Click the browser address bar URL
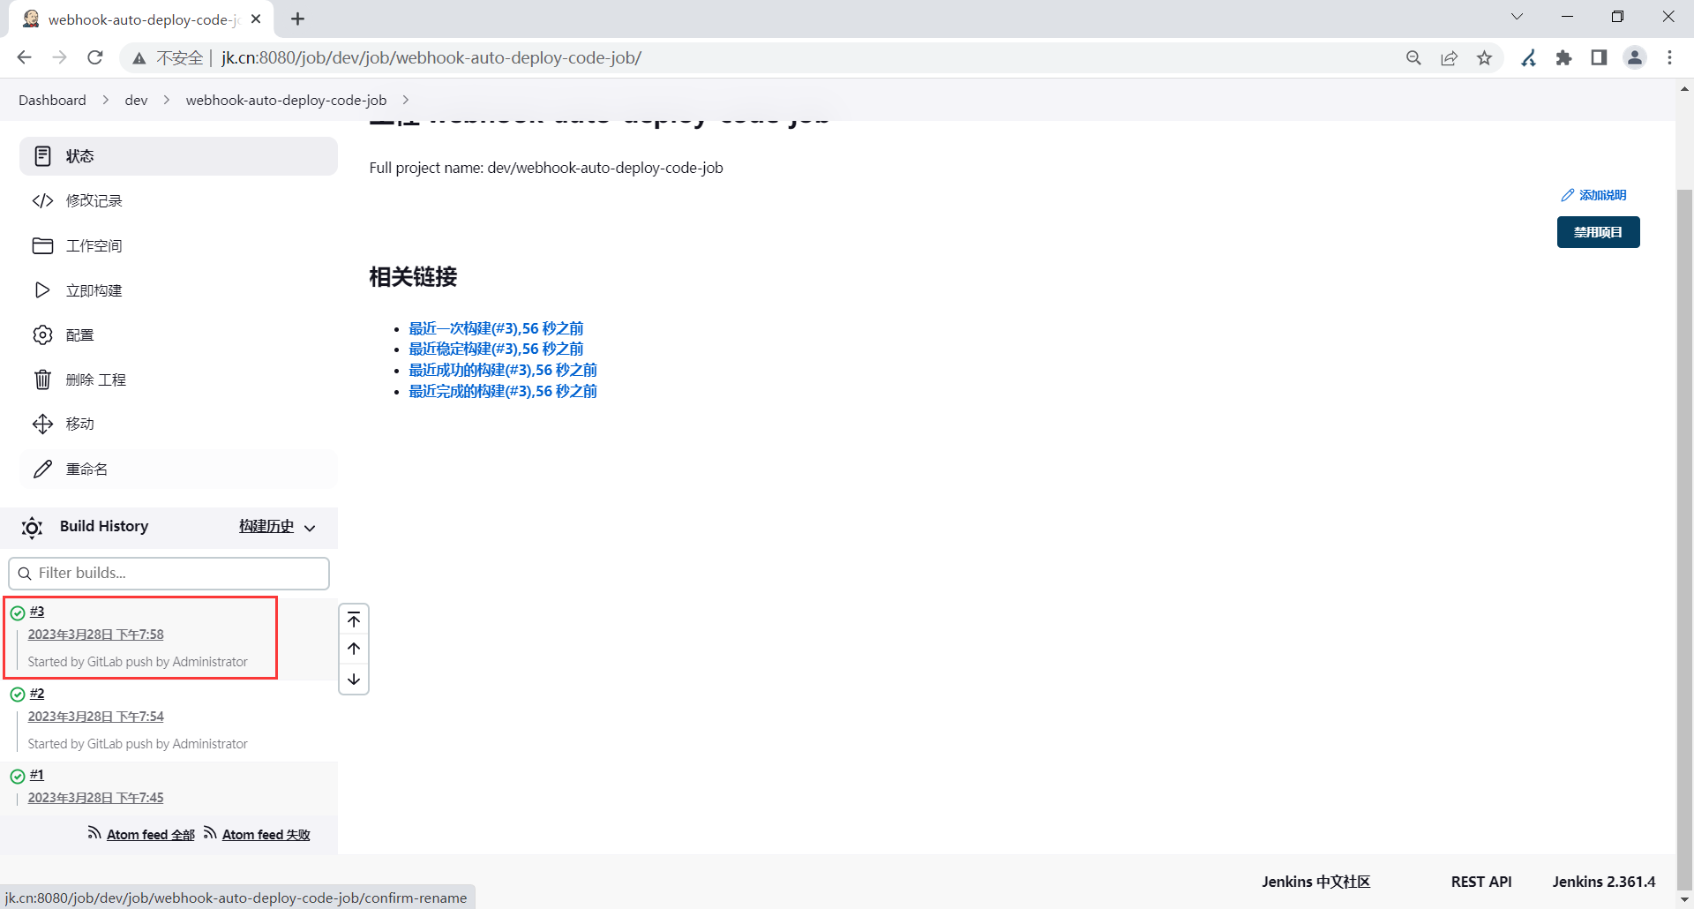The image size is (1694, 909). pyautogui.click(x=431, y=58)
